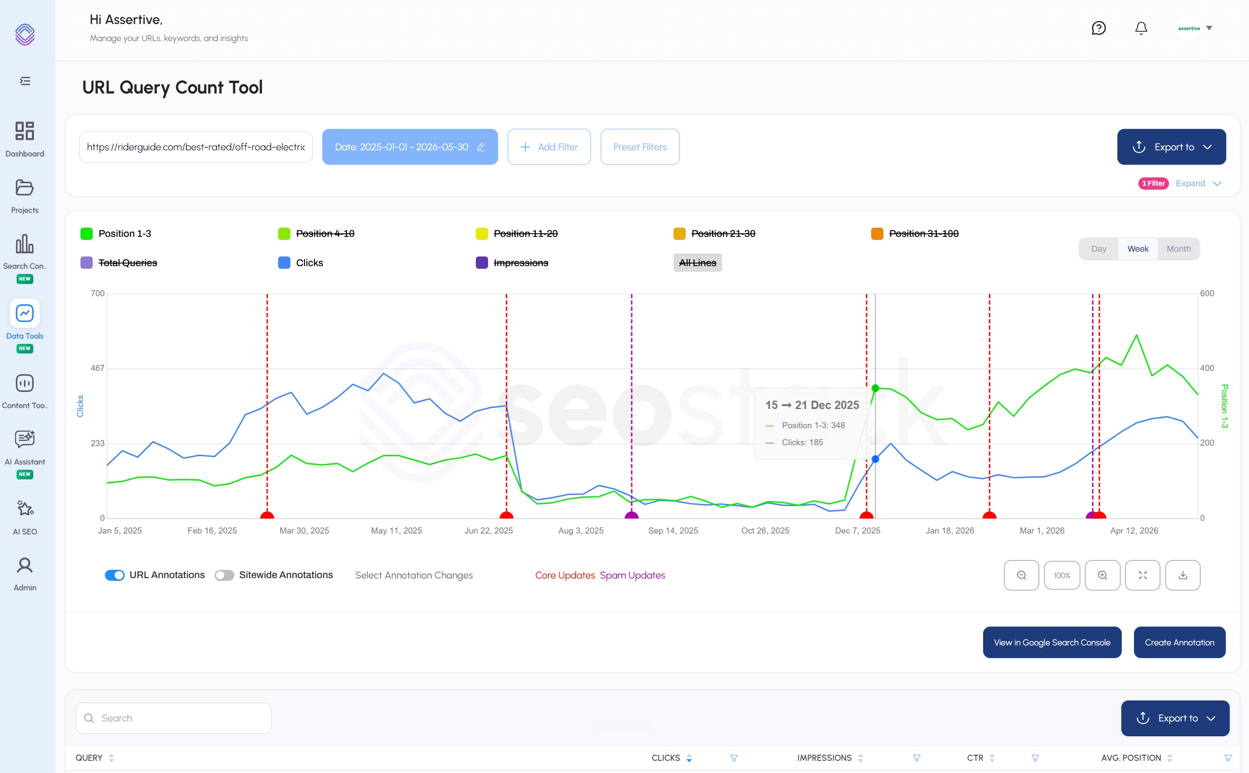Show the Position 21-30 line
1249x773 pixels.
click(714, 234)
